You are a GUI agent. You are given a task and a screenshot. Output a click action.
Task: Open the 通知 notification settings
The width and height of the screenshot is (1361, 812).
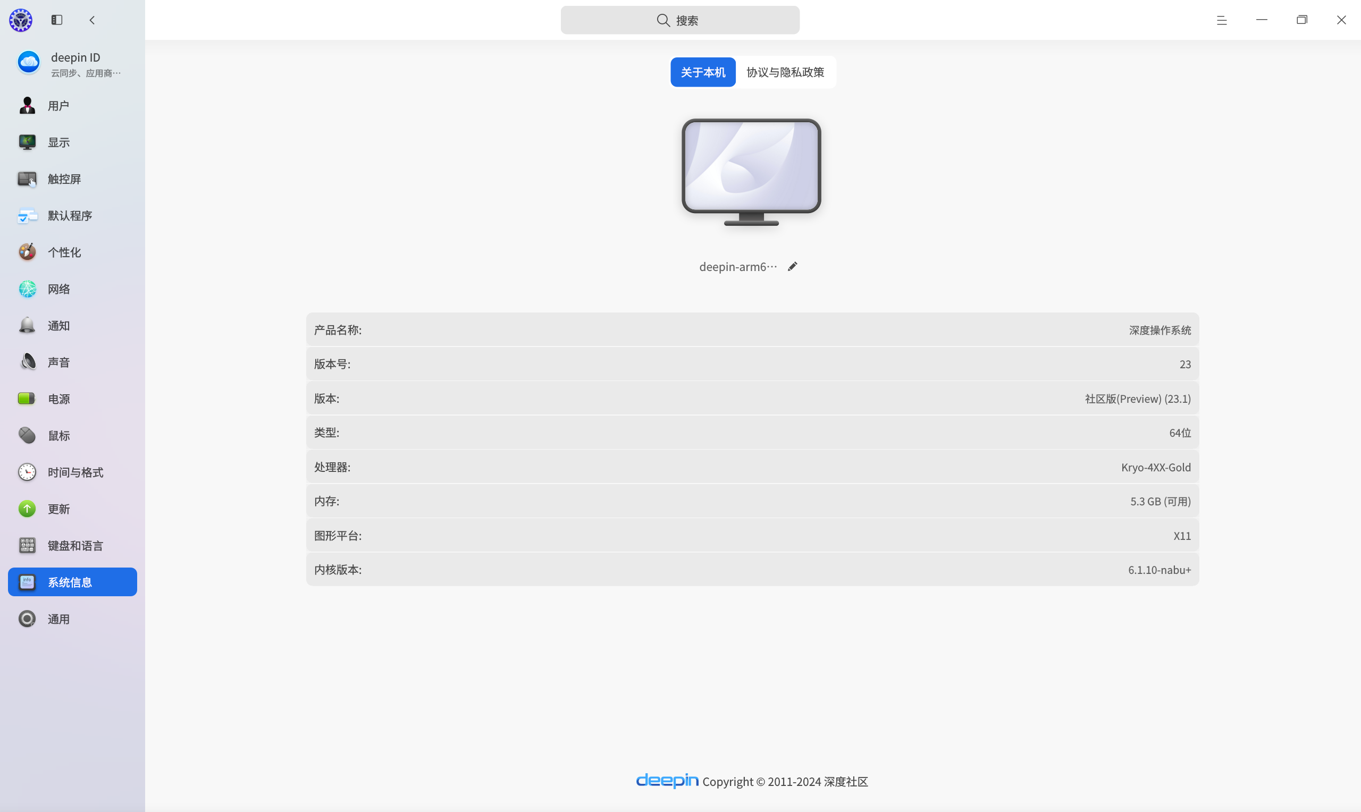click(72, 326)
